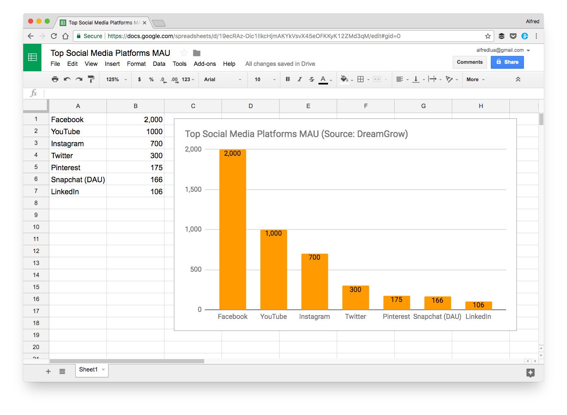567x415 pixels.
Task: Move the document using the folder icon
Action: [x=197, y=53]
